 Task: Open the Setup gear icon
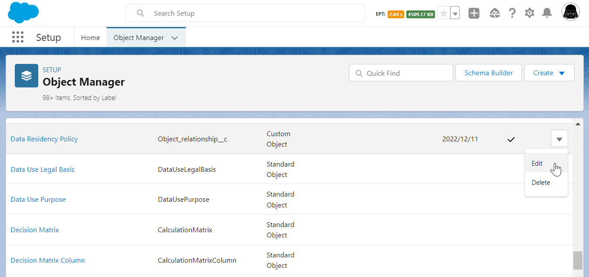pos(529,13)
